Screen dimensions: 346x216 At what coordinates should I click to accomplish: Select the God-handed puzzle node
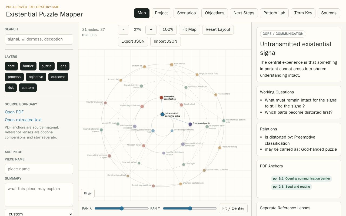click(190, 124)
